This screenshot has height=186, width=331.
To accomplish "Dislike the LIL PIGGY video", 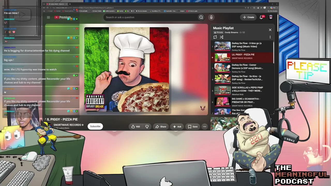I will (x=147, y=127).
